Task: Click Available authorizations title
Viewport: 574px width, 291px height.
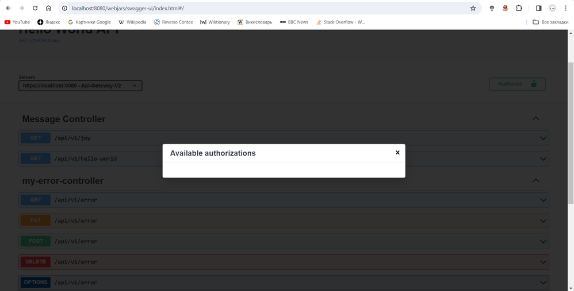Action: tap(213, 153)
